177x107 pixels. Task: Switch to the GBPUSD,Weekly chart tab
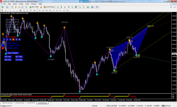7,103
